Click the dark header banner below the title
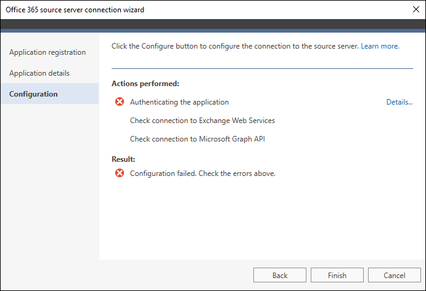This screenshot has height=291, width=426. pyautogui.click(x=213, y=24)
